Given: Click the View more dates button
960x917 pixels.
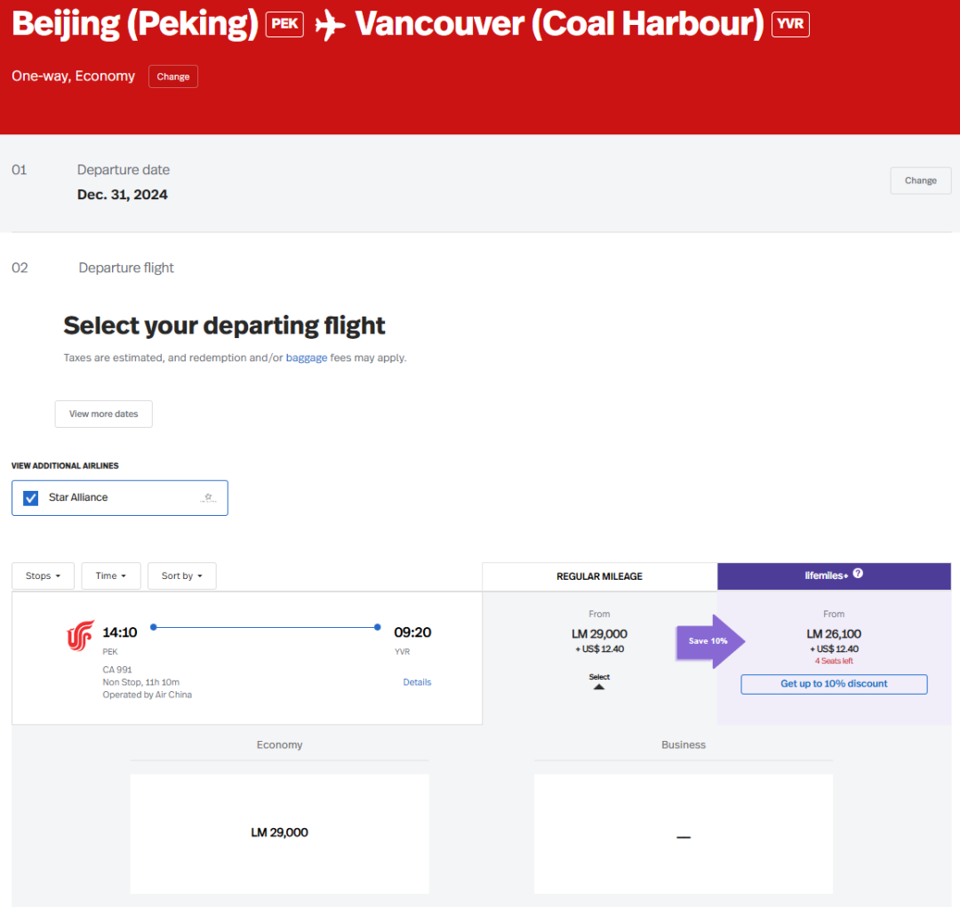Looking at the screenshot, I should point(103,414).
